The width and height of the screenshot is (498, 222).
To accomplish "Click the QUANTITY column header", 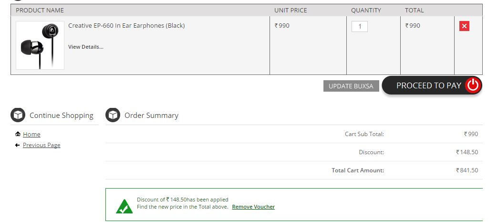I will tap(366, 10).
